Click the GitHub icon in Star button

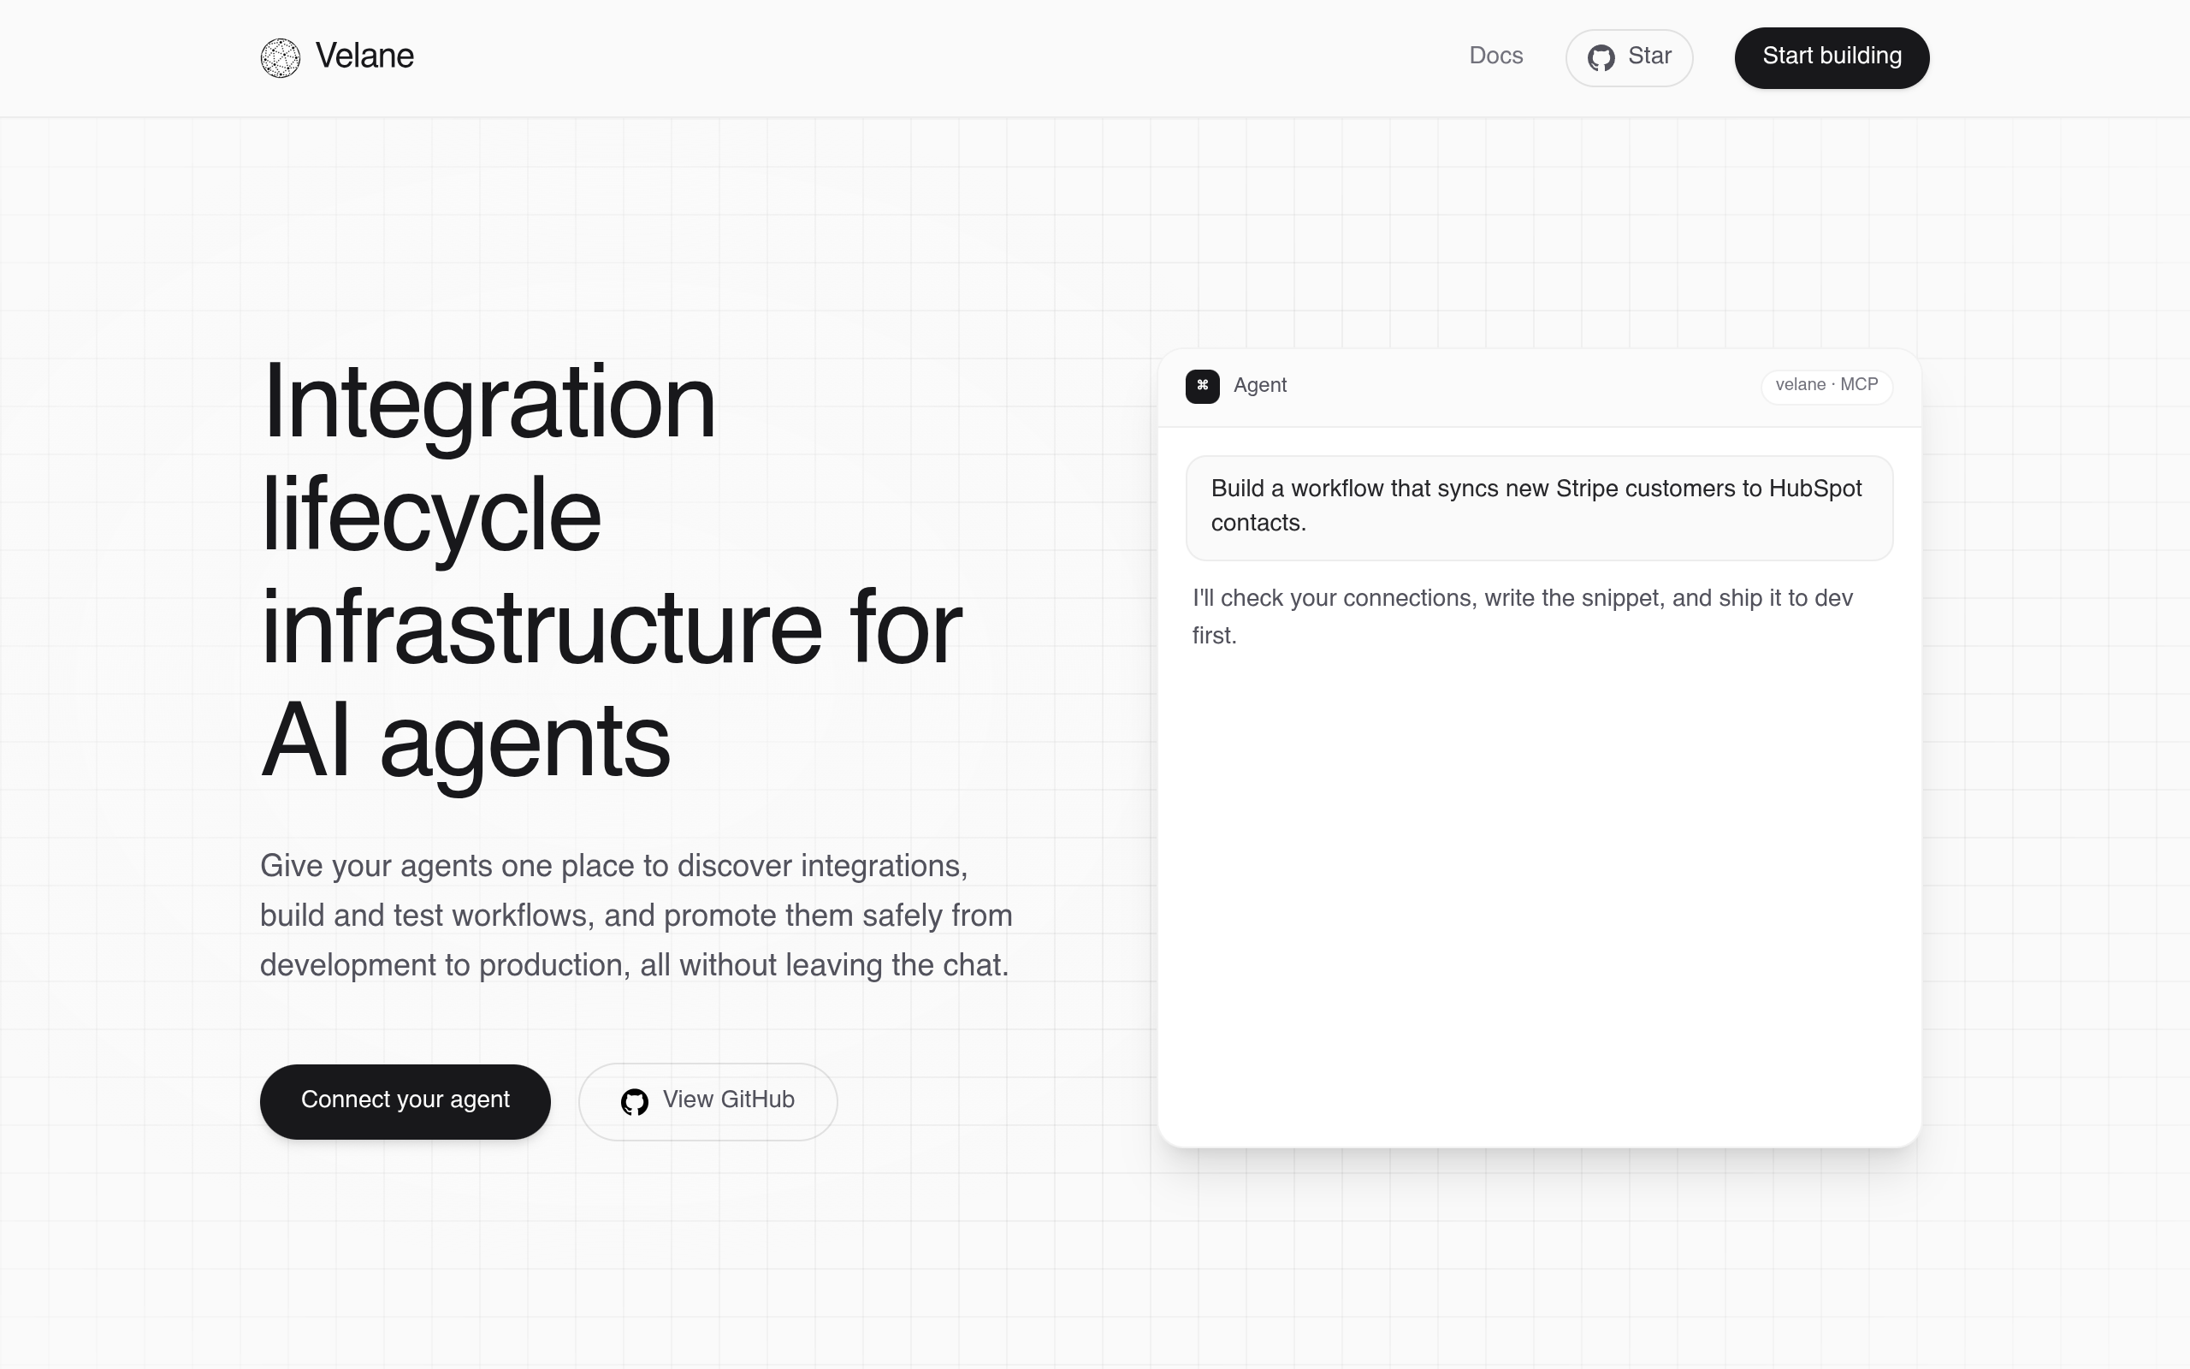[x=1601, y=58]
